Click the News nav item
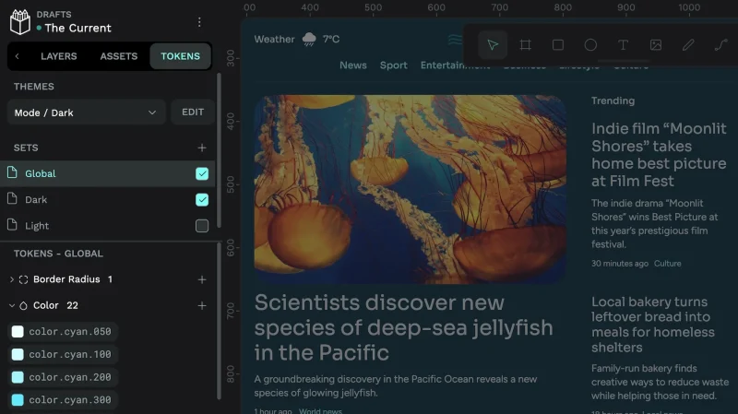 click(x=353, y=65)
